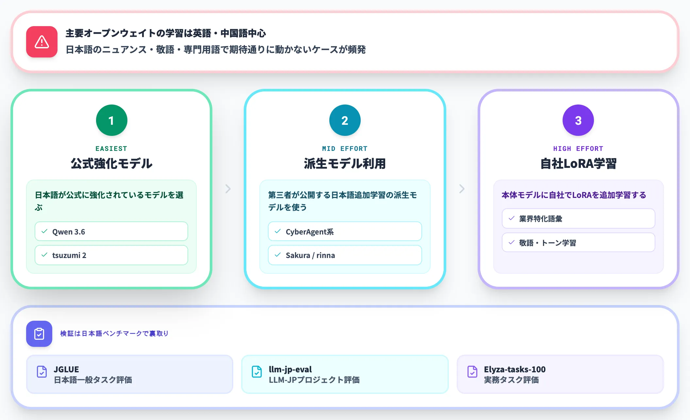Select the Sakura / rinna item
The height and width of the screenshot is (420, 690).
pyautogui.click(x=345, y=255)
